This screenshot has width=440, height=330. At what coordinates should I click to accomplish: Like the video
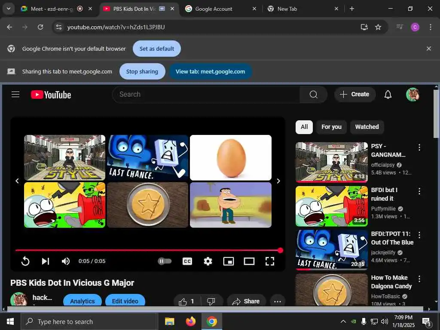[x=186, y=301]
